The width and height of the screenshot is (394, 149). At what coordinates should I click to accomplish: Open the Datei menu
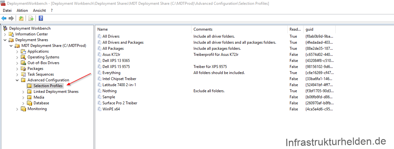coord(7,11)
